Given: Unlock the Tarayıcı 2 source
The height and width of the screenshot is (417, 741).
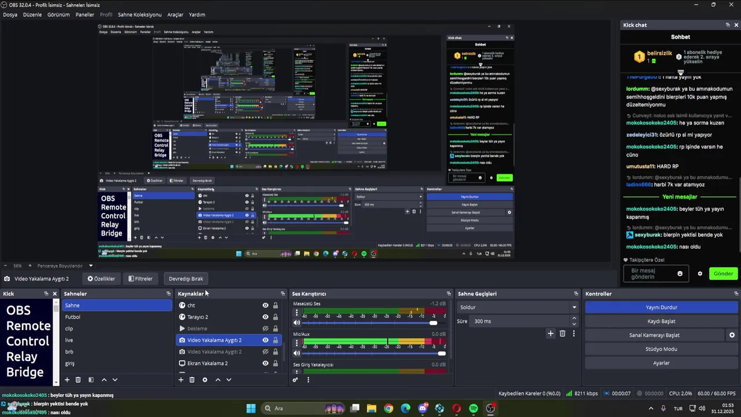Looking at the screenshot, I should (276, 317).
